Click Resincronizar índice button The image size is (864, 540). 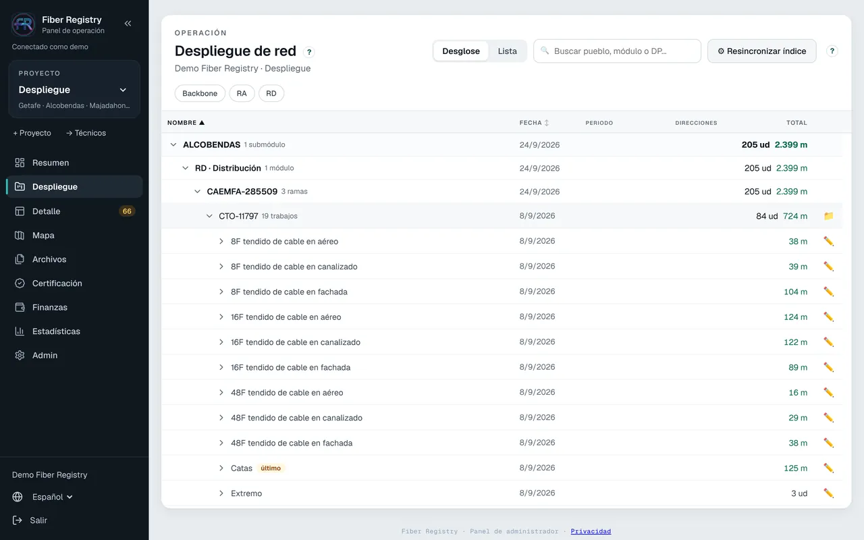(x=761, y=51)
